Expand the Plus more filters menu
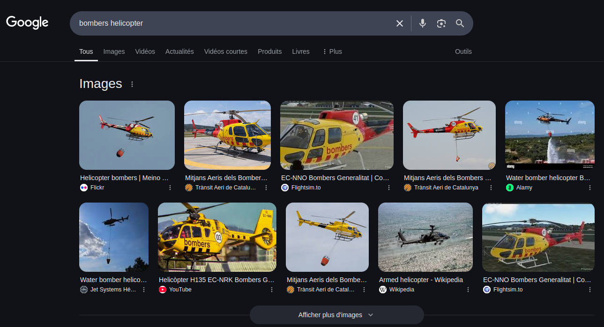 pos(332,51)
